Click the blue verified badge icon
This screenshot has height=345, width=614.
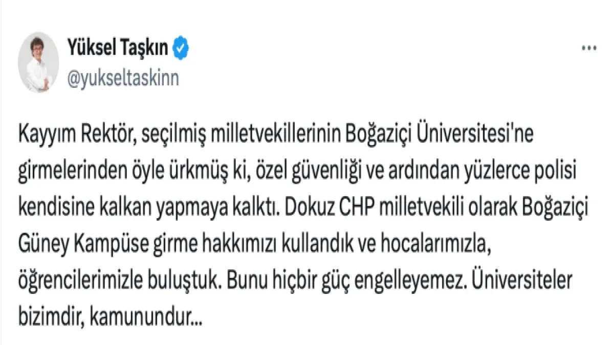tap(182, 49)
